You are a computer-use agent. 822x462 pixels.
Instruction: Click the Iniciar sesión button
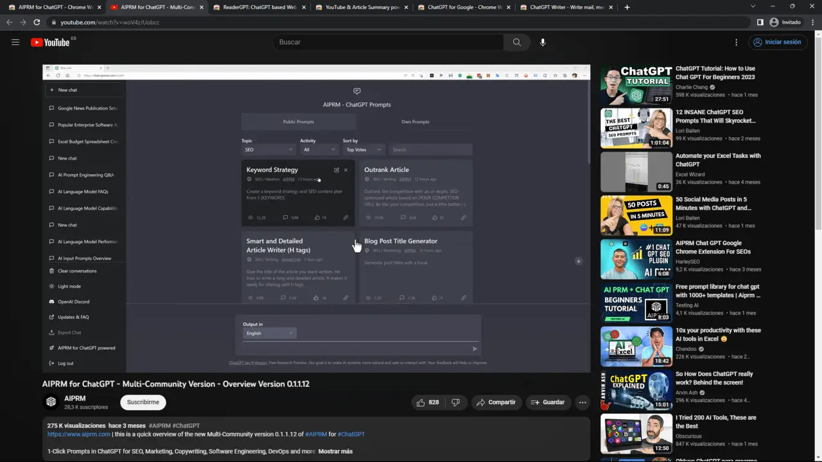click(777, 42)
